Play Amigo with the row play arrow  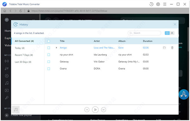tap(56, 48)
